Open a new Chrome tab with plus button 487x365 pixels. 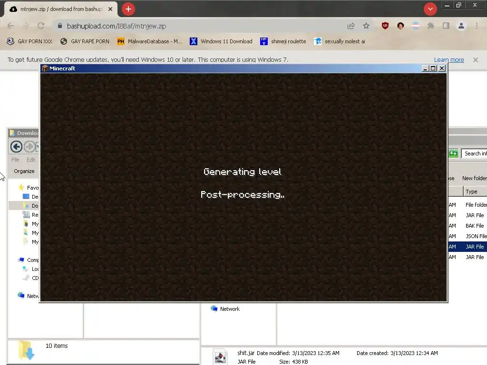click(128, 9)
